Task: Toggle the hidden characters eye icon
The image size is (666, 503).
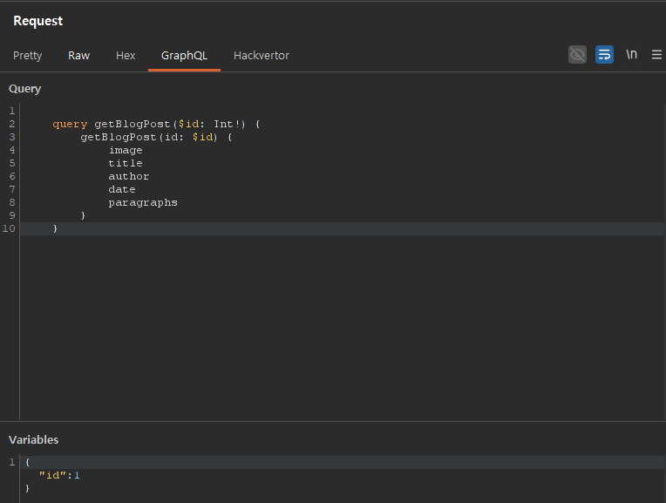Action: 577,55
